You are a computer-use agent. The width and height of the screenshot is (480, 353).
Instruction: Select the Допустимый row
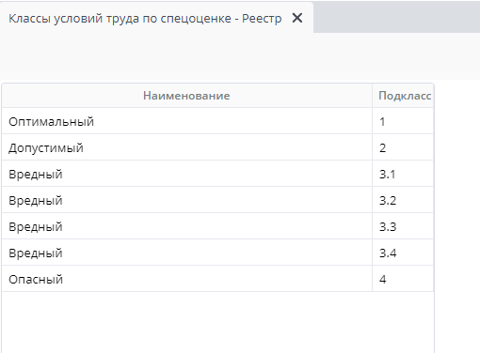pos(217,147)
